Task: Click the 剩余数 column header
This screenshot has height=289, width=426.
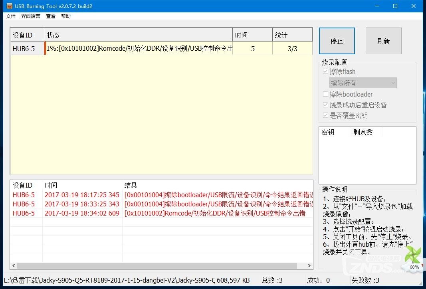Action: [367, 132]
